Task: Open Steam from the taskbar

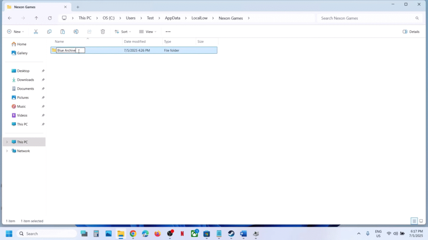Action: [x=231, y=233]
